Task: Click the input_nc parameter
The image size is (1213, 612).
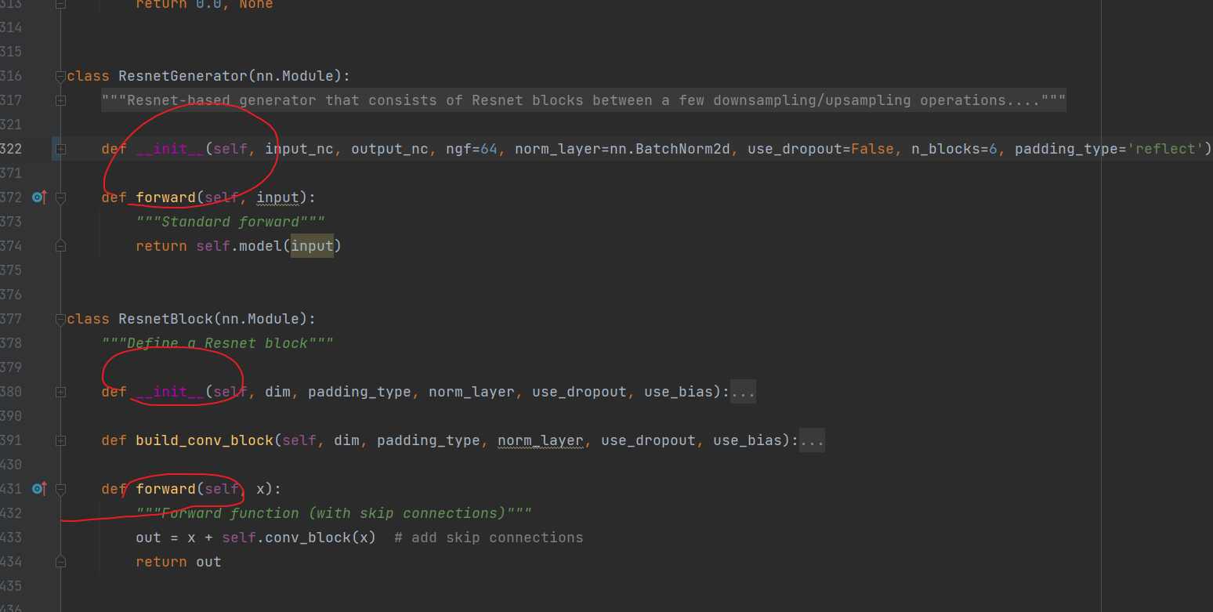Action: [x=299, y=149]
